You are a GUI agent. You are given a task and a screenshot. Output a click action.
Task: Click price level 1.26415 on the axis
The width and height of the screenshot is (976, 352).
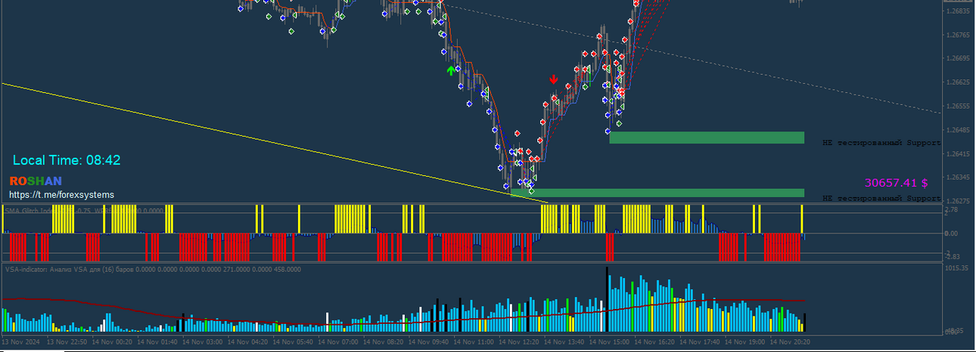pyautogui.click(x=958, y=154)
